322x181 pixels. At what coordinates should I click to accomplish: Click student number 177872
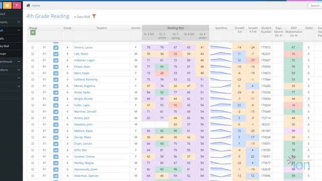pos(266,47)
